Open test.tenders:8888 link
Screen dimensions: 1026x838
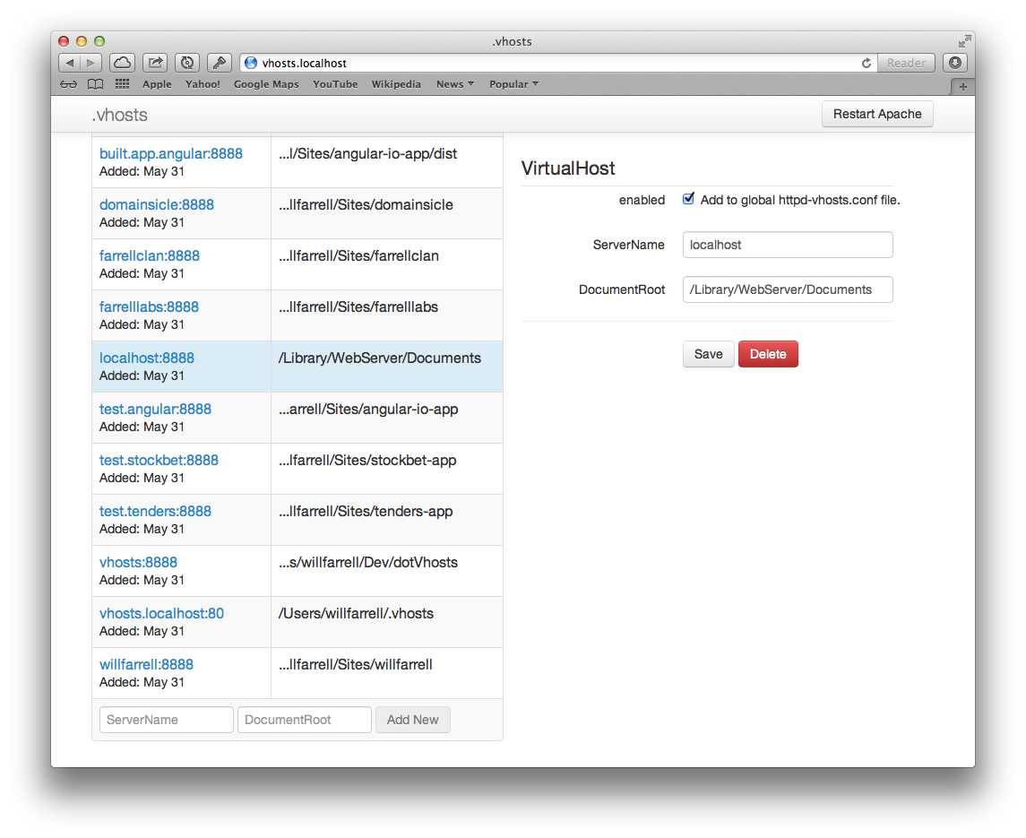click(x=155, y=511)
